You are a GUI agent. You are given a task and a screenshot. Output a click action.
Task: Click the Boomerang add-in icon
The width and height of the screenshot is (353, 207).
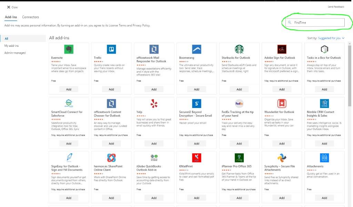196,49
